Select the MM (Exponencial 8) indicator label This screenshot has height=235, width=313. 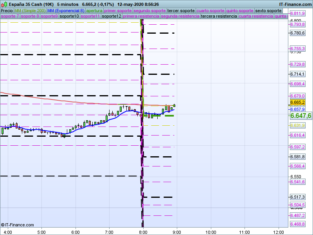tap(66, 11)
